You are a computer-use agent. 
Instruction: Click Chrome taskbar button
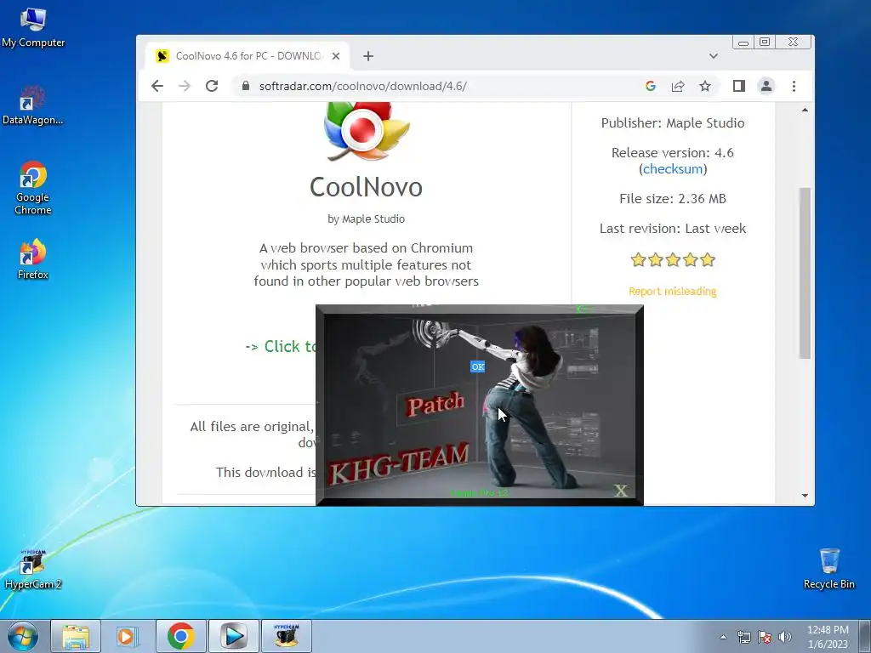(x=180, y=636)
